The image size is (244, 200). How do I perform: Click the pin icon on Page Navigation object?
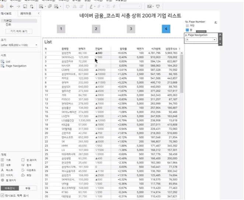220,39
